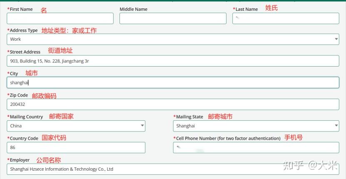Focus the Middle Name text box

point(173,18)
